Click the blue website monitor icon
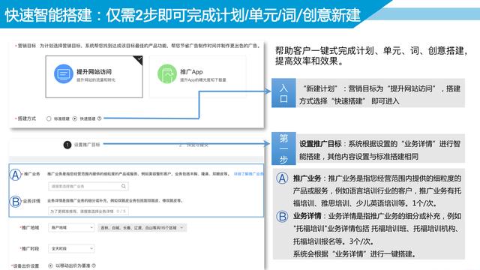480x270 pixels. click(63, 73)
